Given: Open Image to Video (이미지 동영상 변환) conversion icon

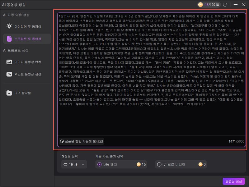Looking at the screenshot, I should (9, 62).
